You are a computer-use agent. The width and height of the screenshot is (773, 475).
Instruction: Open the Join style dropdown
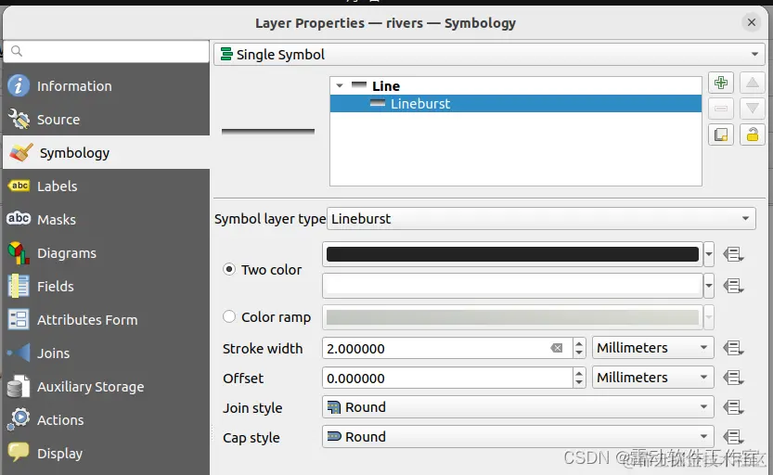pyautogui.click(x=518, y=407)
